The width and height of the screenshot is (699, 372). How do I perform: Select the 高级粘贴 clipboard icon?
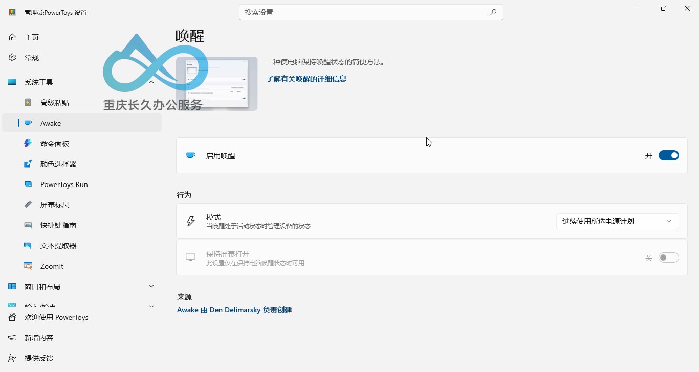(28, 103)
